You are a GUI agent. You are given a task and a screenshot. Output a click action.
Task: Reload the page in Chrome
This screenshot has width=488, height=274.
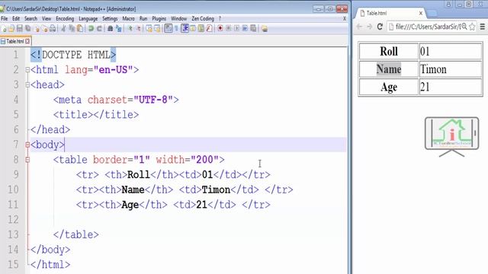[380, 27]
